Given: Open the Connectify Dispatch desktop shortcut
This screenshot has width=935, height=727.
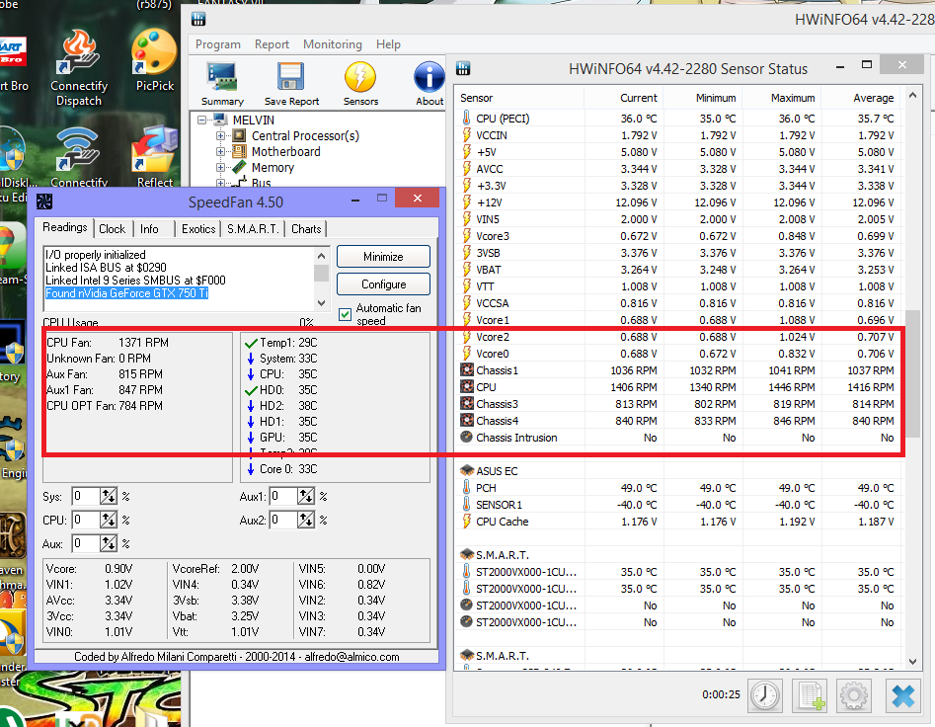Looking at the screenshot, I should click(x=79, y=67).
